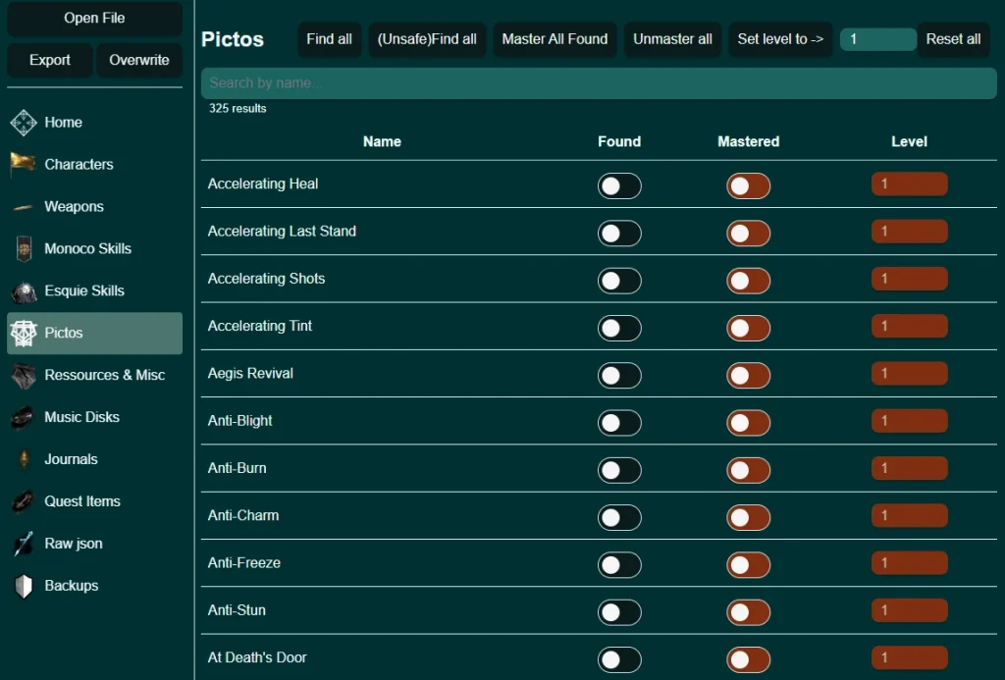Click the Master All Found button
Image resolution: width=1005 pixels, height=680 pixels.
click(x=555, y=39)
